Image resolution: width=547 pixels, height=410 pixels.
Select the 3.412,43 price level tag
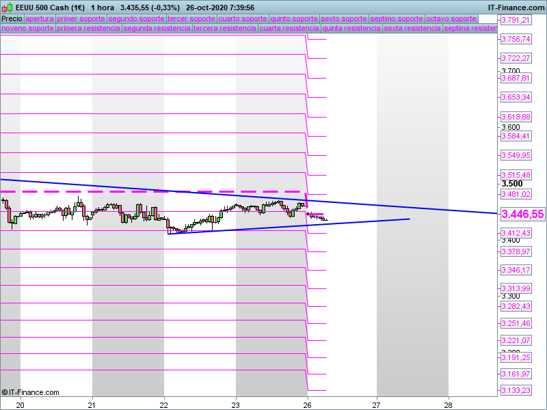(x=516, y=234)
